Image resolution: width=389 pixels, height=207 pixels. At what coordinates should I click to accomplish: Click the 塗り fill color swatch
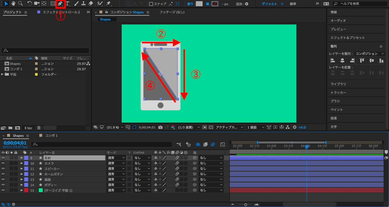[199, 4]
